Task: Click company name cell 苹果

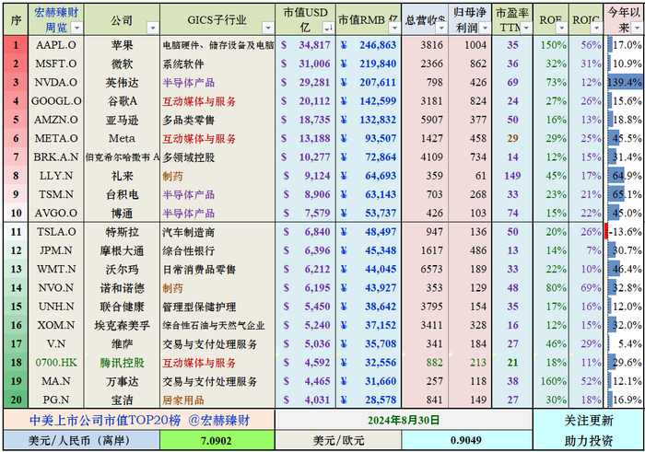Action: (x=122, y=45)
